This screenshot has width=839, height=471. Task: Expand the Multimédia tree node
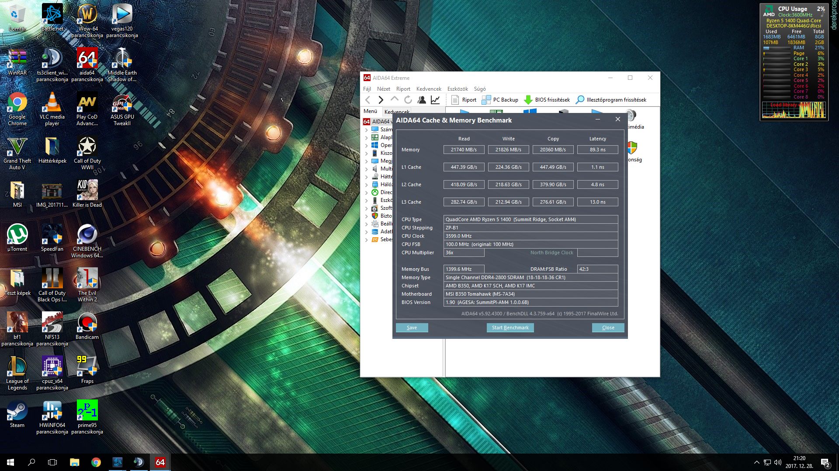coord(366,169)
